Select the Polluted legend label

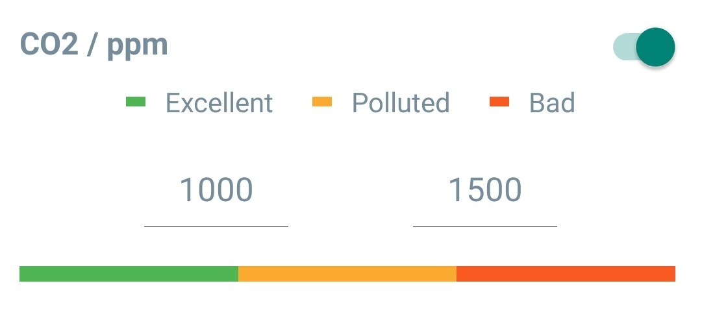point(401,103)
